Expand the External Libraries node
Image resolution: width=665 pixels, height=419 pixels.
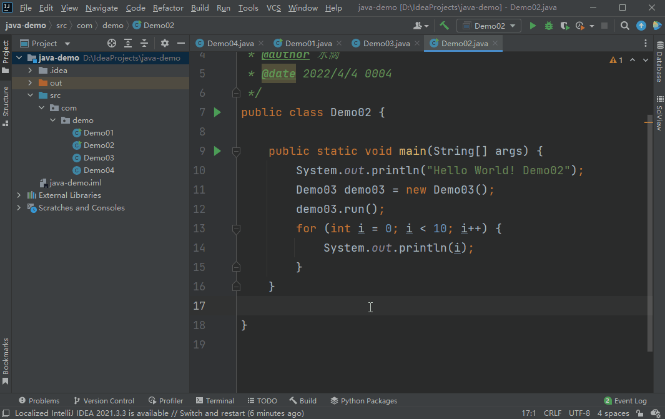pyautogui.click(x=19, y=195)
